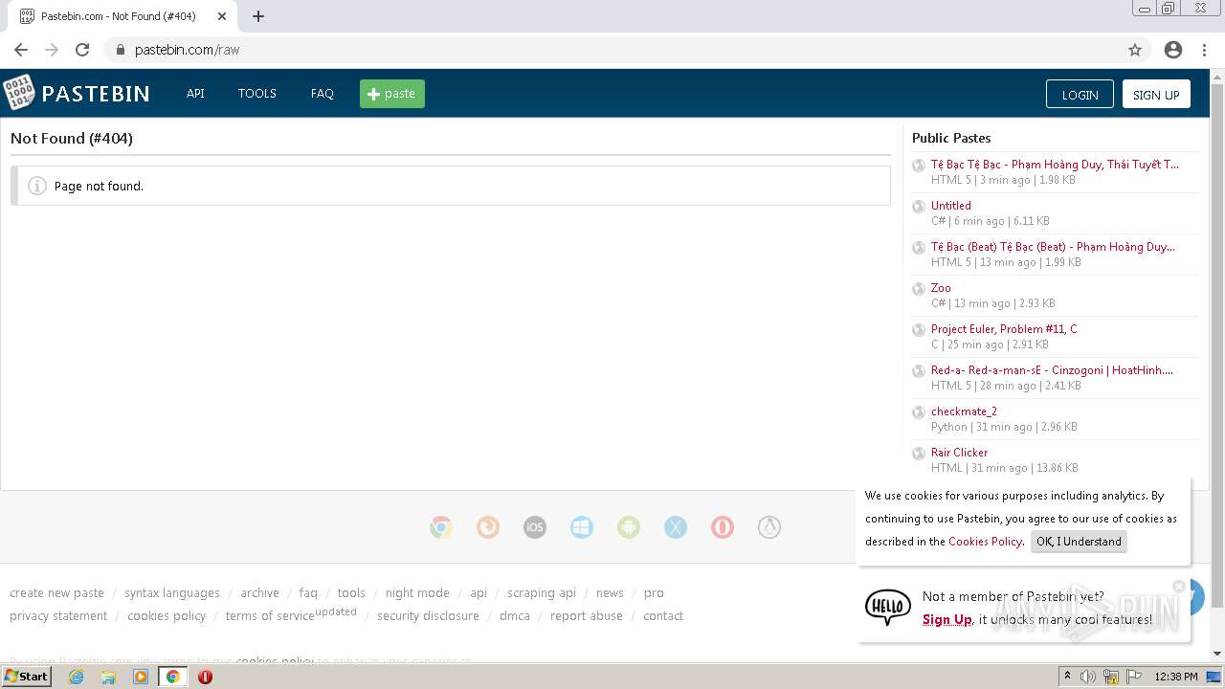1225x689 pixels.
Task: Accept cookies with OK, I Understand
Action: pos(1079,542)
